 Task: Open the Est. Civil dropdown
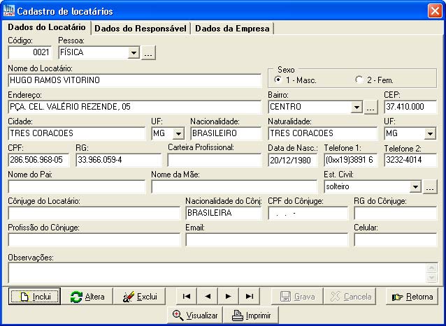[x=416, y=186]
